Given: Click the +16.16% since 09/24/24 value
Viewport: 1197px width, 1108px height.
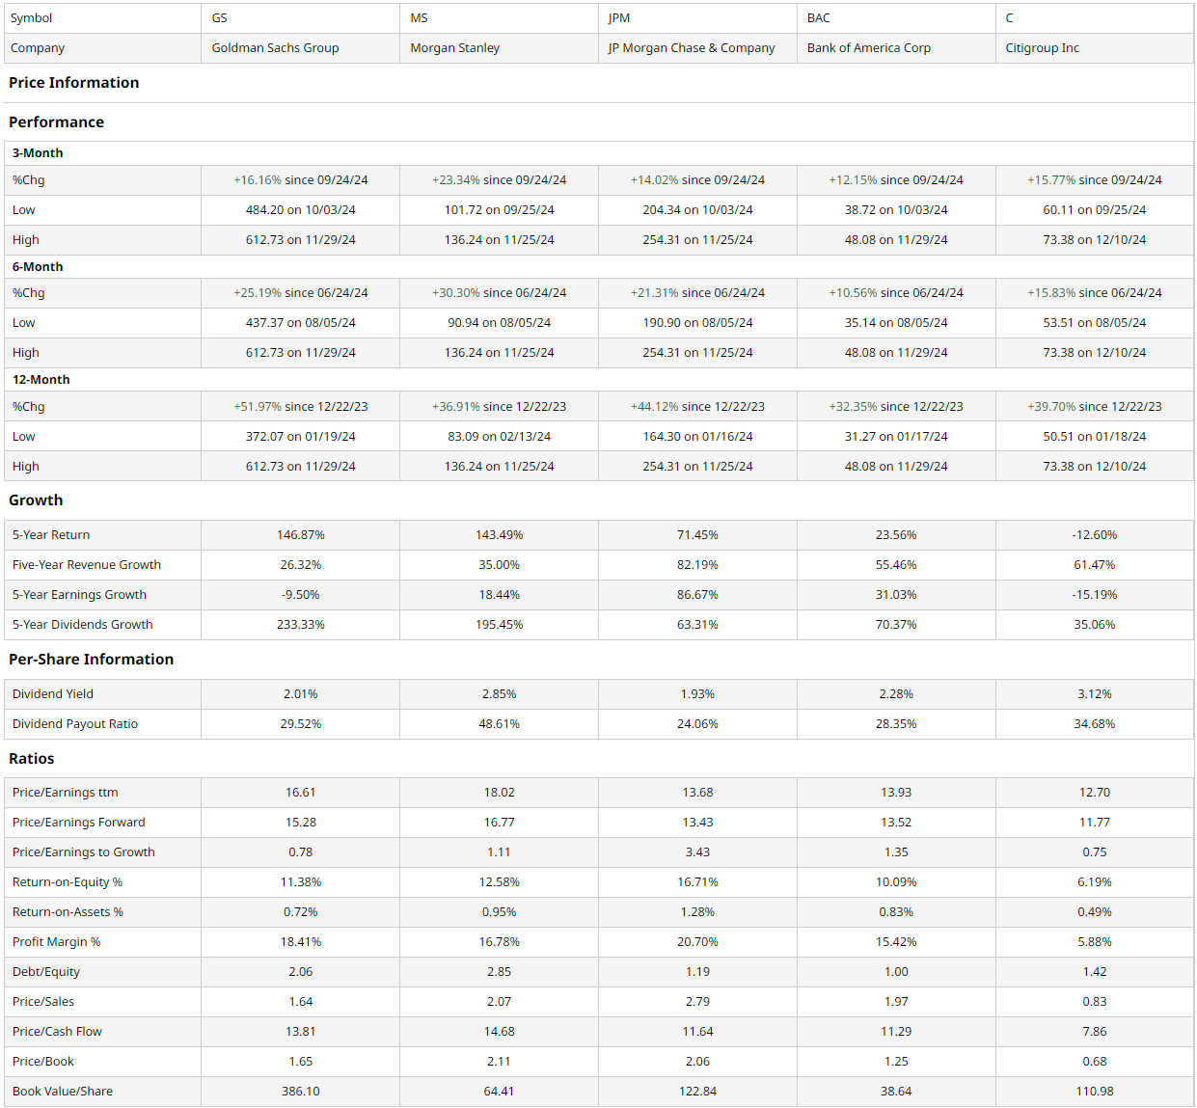Looking at the screenshot, I should pyautogui.click(x=301, y=180).
